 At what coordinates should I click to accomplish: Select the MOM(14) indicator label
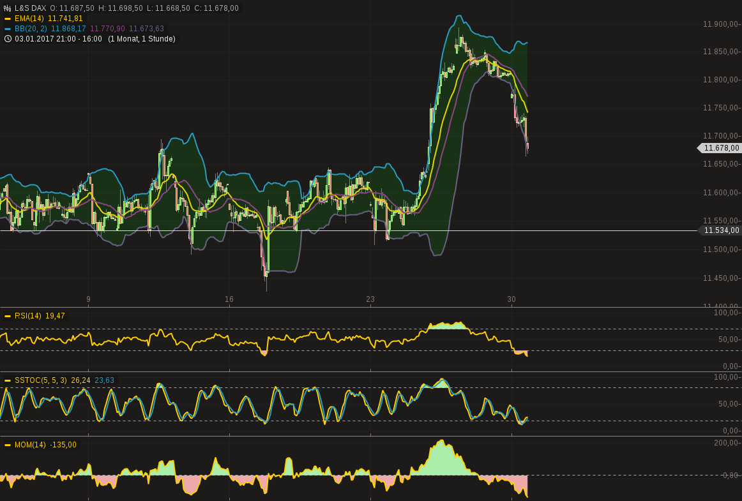[30, 445]
